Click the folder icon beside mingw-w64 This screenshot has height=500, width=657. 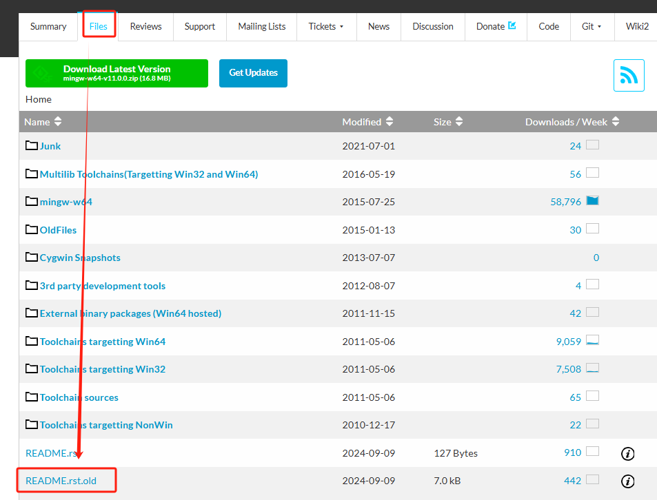coord(31,202)
